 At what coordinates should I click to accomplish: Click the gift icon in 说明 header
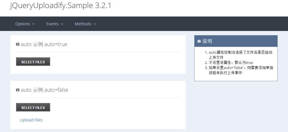(x=199, y=41)
